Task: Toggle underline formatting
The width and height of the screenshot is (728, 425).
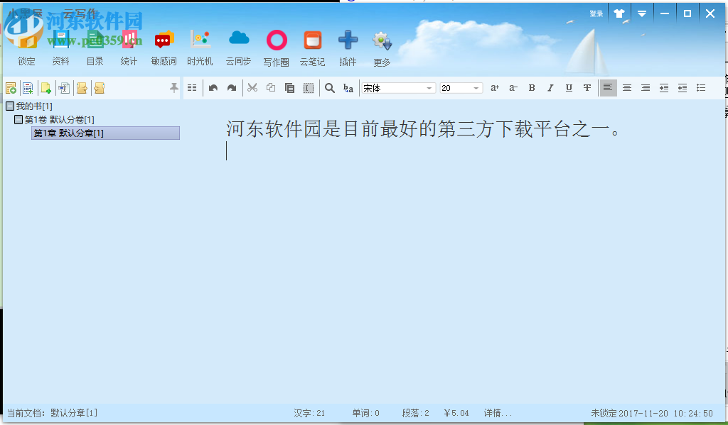Action: (569, 87)
